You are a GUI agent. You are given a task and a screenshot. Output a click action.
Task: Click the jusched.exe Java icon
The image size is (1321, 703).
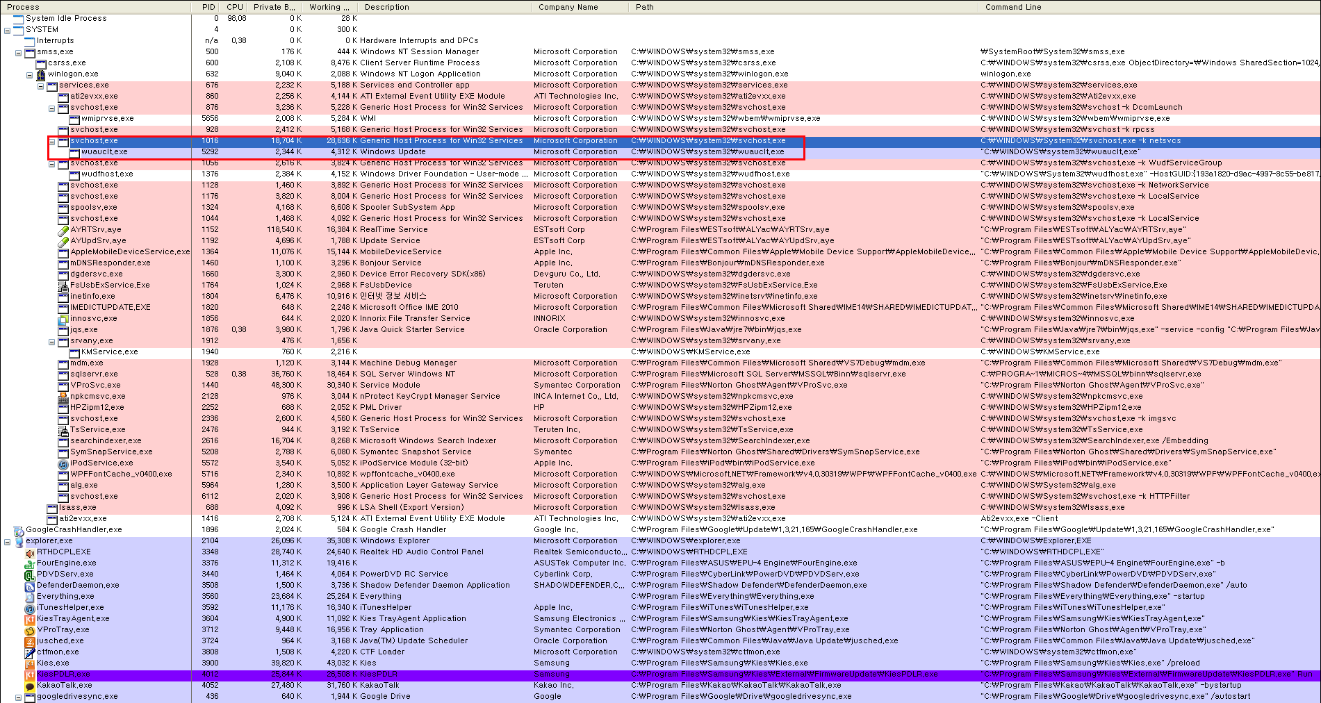tap(30, 641)
